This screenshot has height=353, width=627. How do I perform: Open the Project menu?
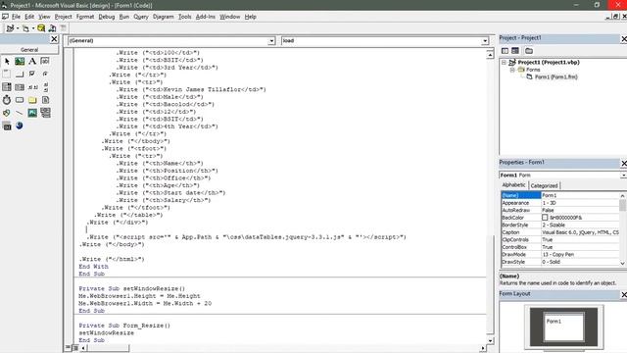coord(63,17)
